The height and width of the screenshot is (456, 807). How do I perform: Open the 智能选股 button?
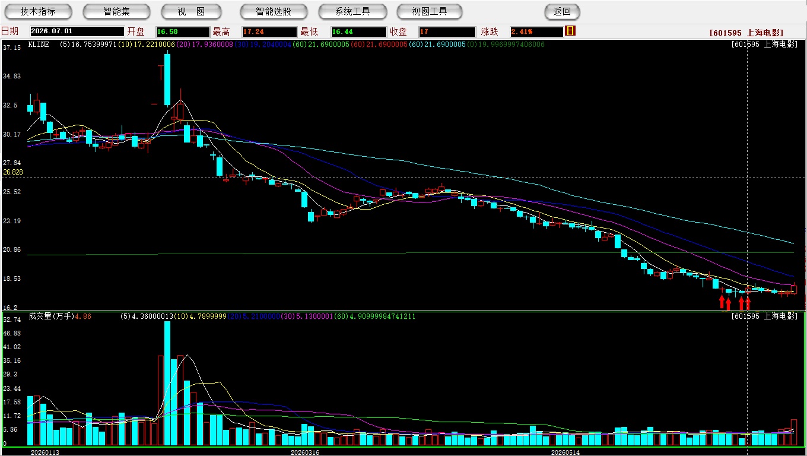[274, 11]
